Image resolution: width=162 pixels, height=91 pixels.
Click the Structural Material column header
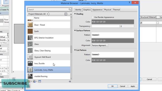[x=148, y=17]
